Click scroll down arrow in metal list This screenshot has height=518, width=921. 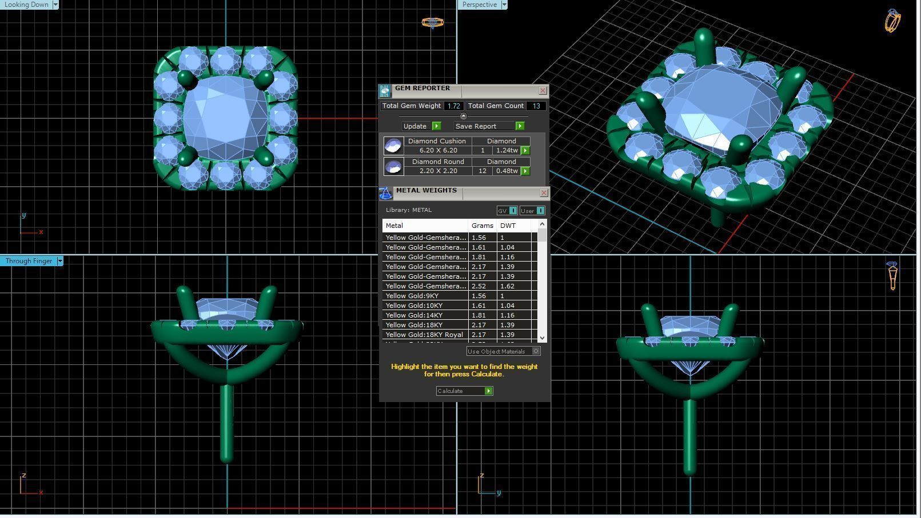[542, 338]
